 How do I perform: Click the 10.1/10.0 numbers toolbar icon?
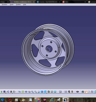pos(92,92)
